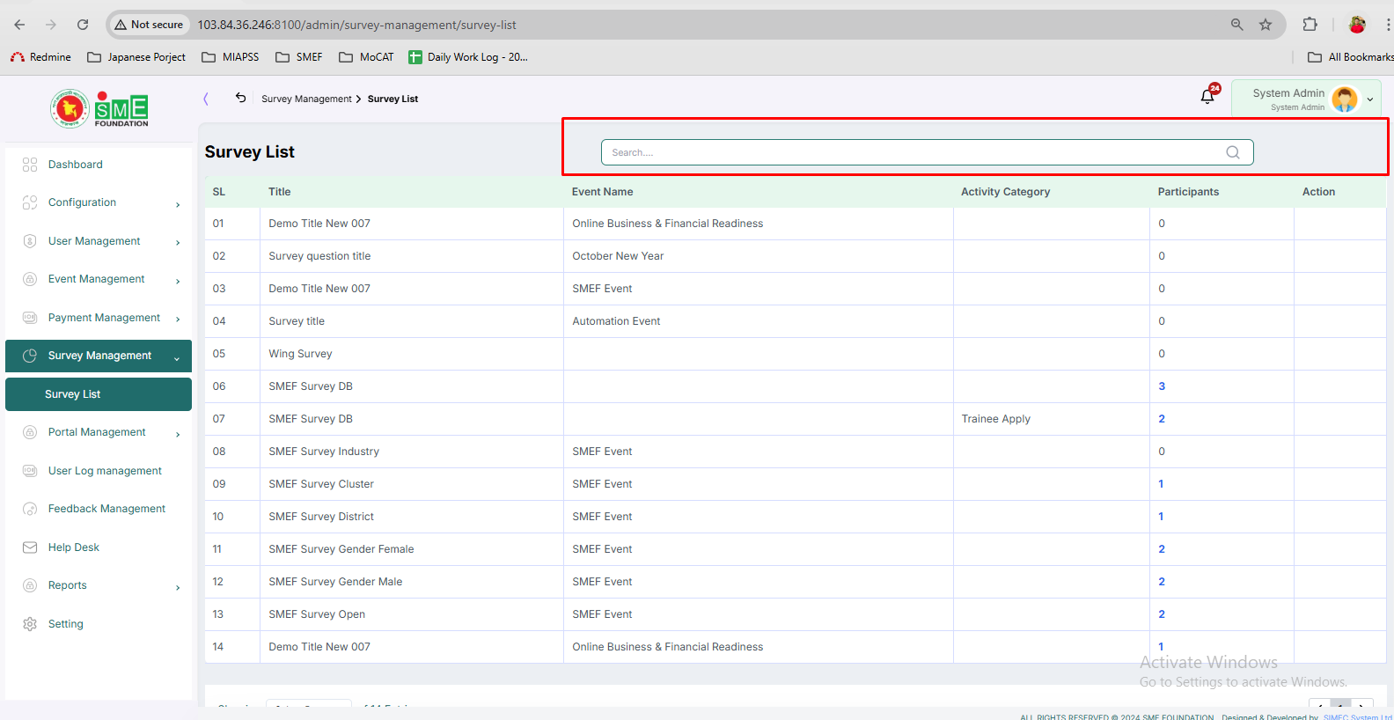Click the Setting gear icon
Screen dimensions: 1394x720
click(x=30, y=624)
